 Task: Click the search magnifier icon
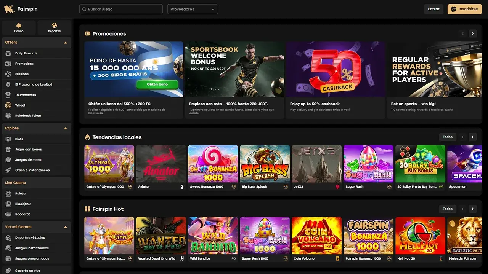click(x=83, y=9)
